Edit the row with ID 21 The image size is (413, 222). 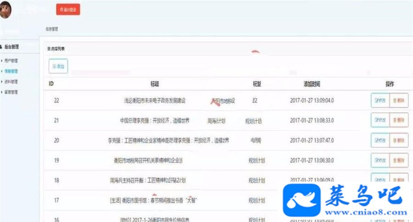[380, 120]
